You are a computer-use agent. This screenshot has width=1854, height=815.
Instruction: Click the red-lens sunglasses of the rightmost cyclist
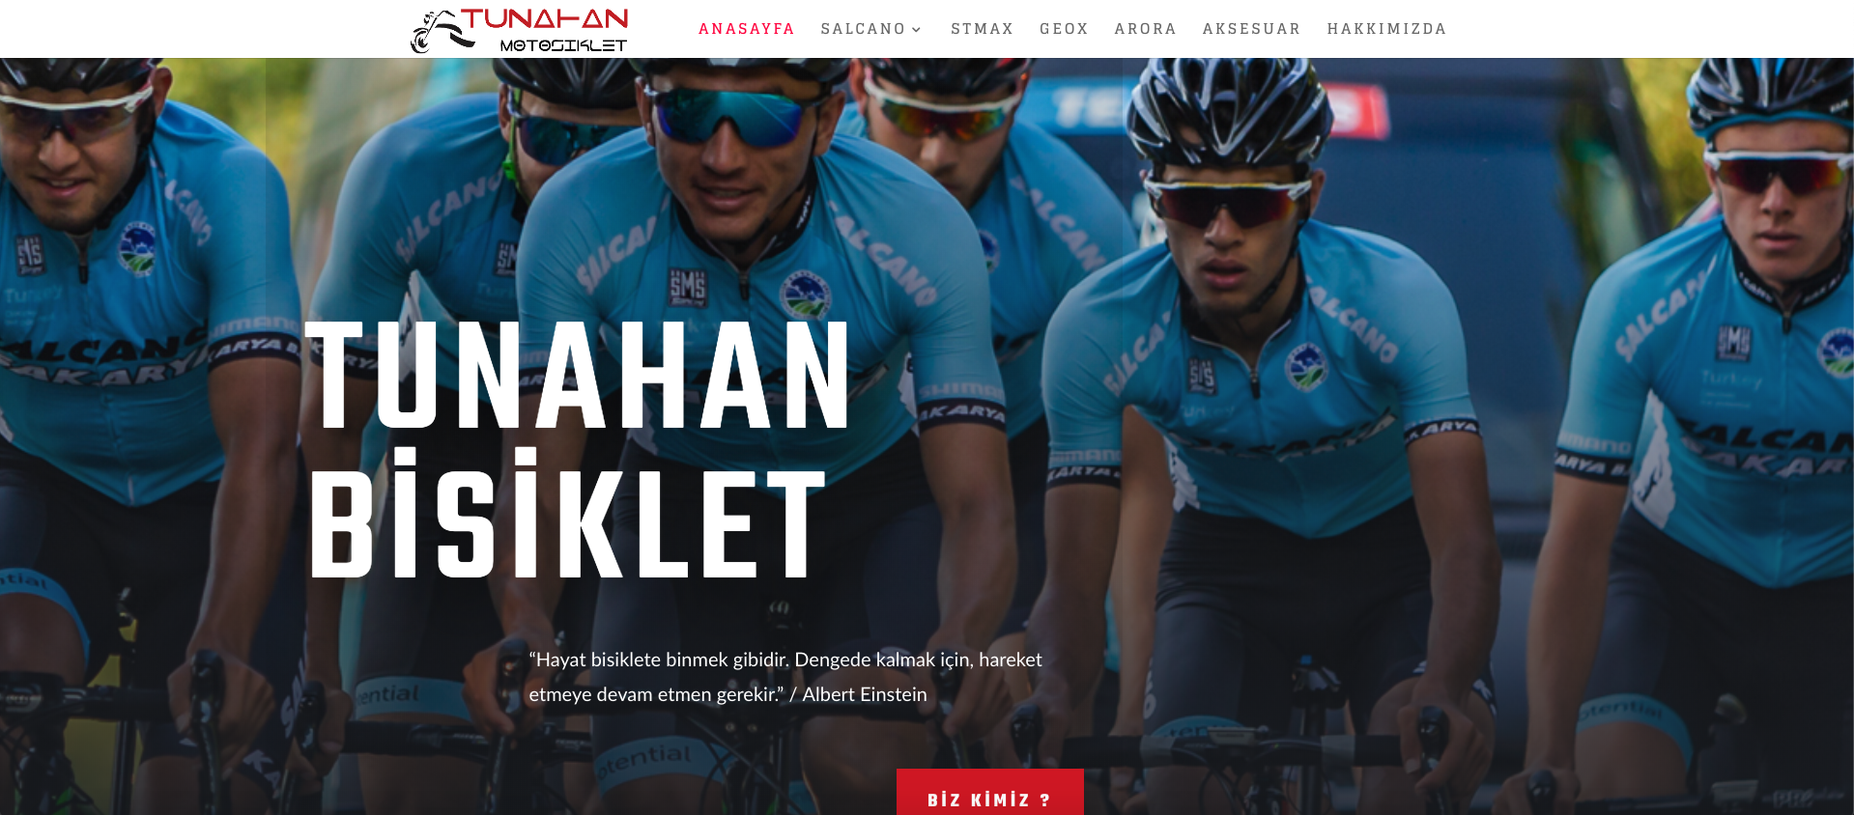pos(1778,173)
